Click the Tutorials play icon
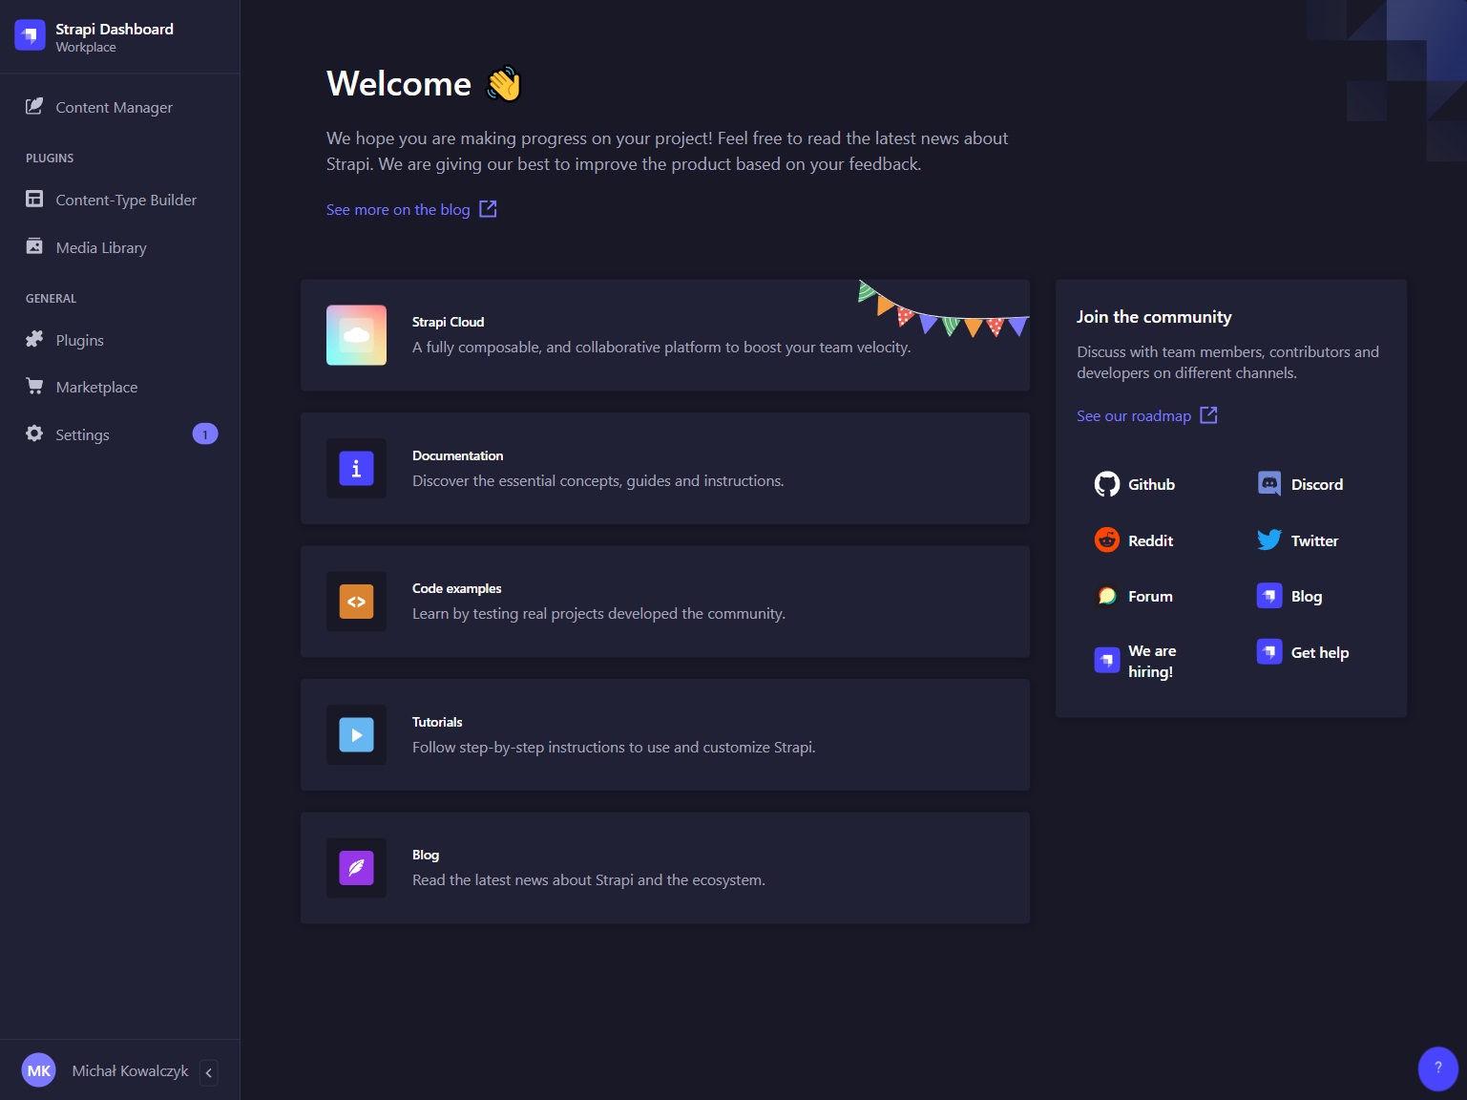 (x=356, y=735)
